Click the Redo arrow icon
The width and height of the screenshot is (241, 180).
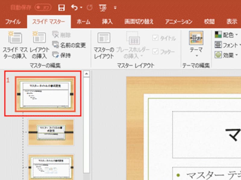click(x=89, y=7)
